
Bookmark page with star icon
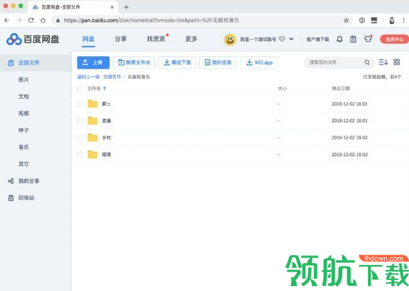point(346,21)
